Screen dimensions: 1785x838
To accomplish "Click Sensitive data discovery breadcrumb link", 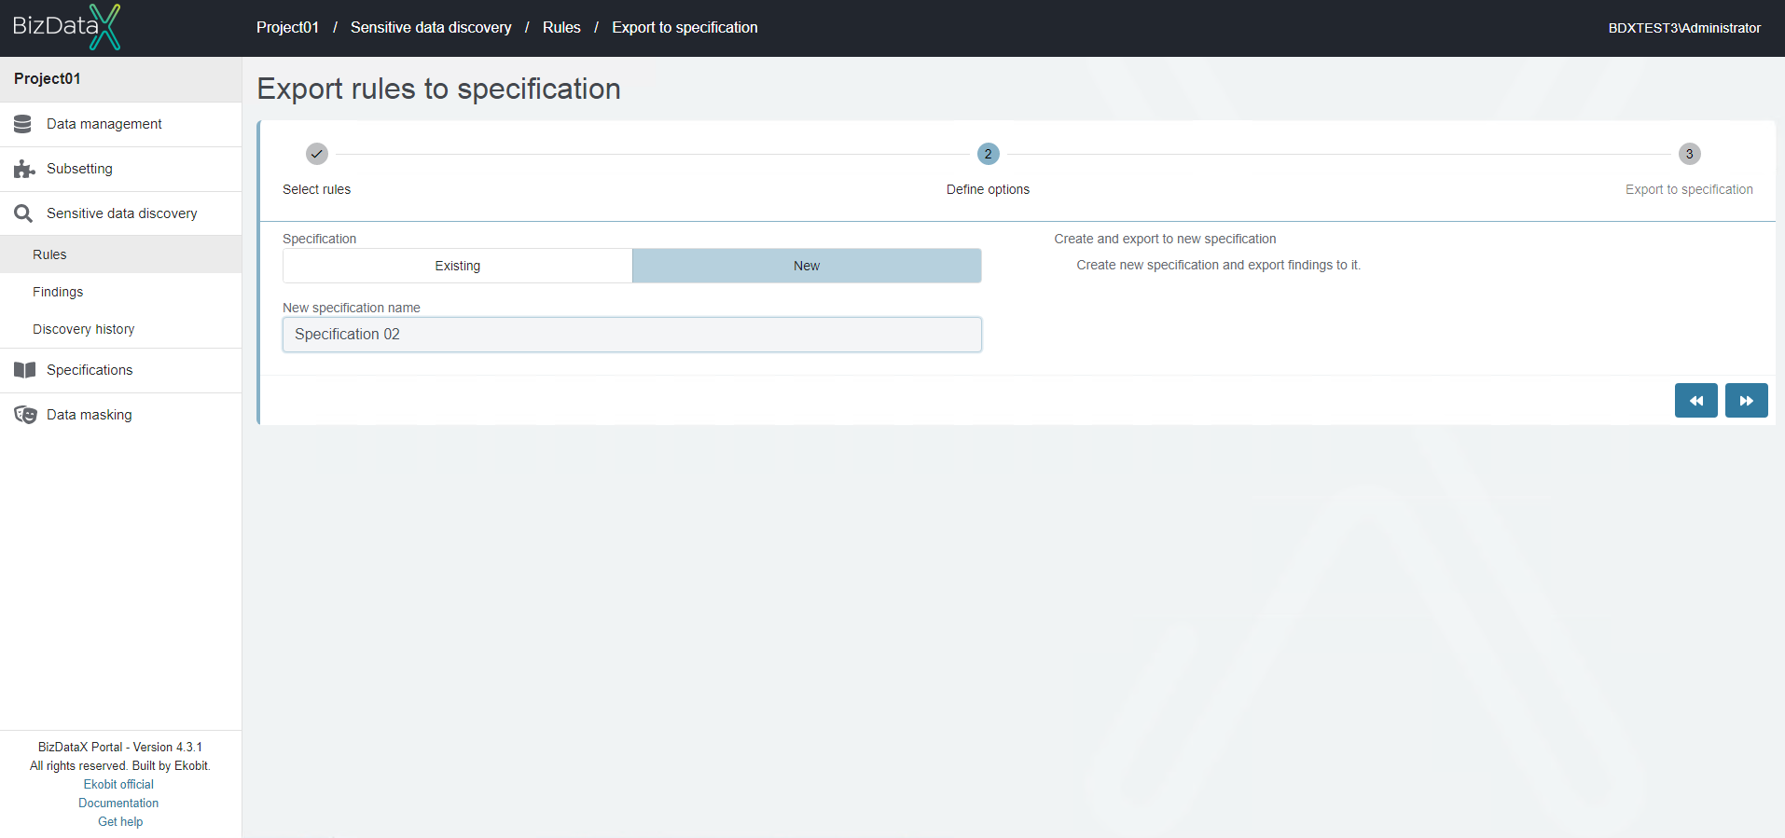I will tap(431, 28).
